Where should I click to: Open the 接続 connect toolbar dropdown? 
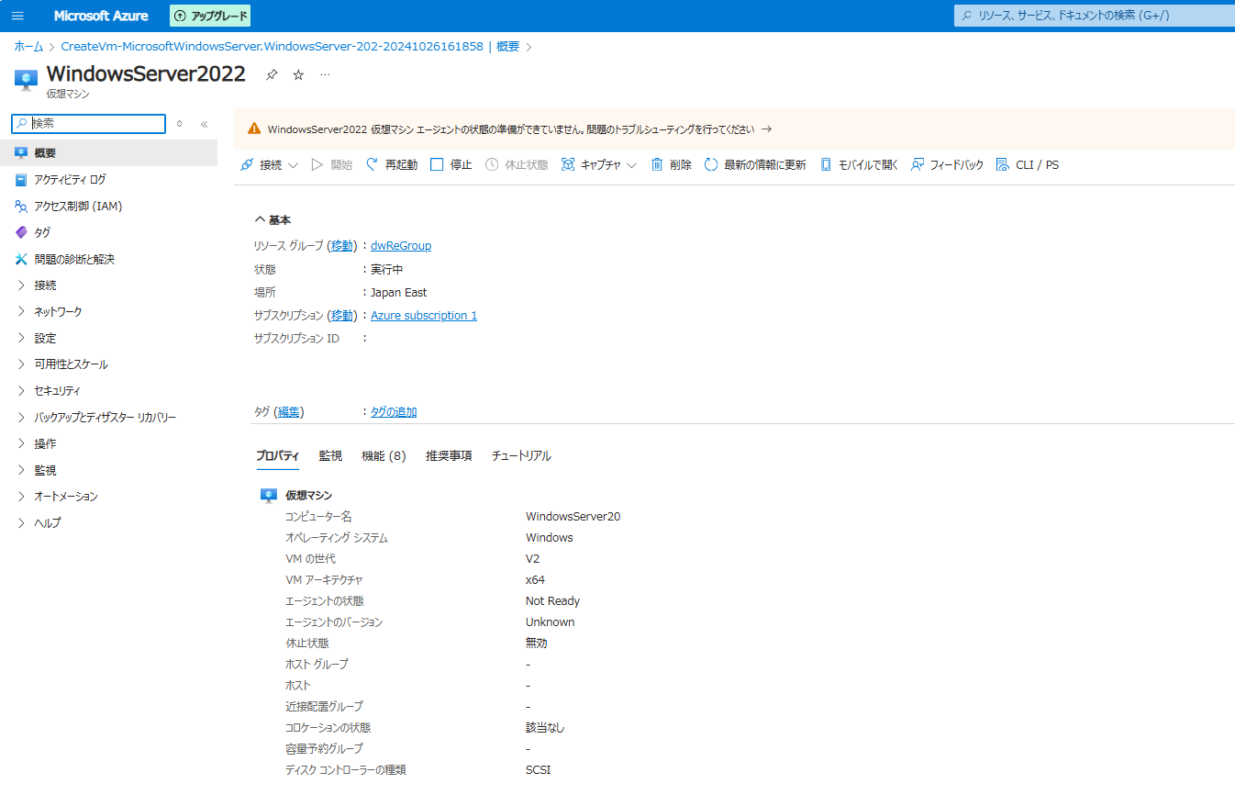click(x=269, y=165)
